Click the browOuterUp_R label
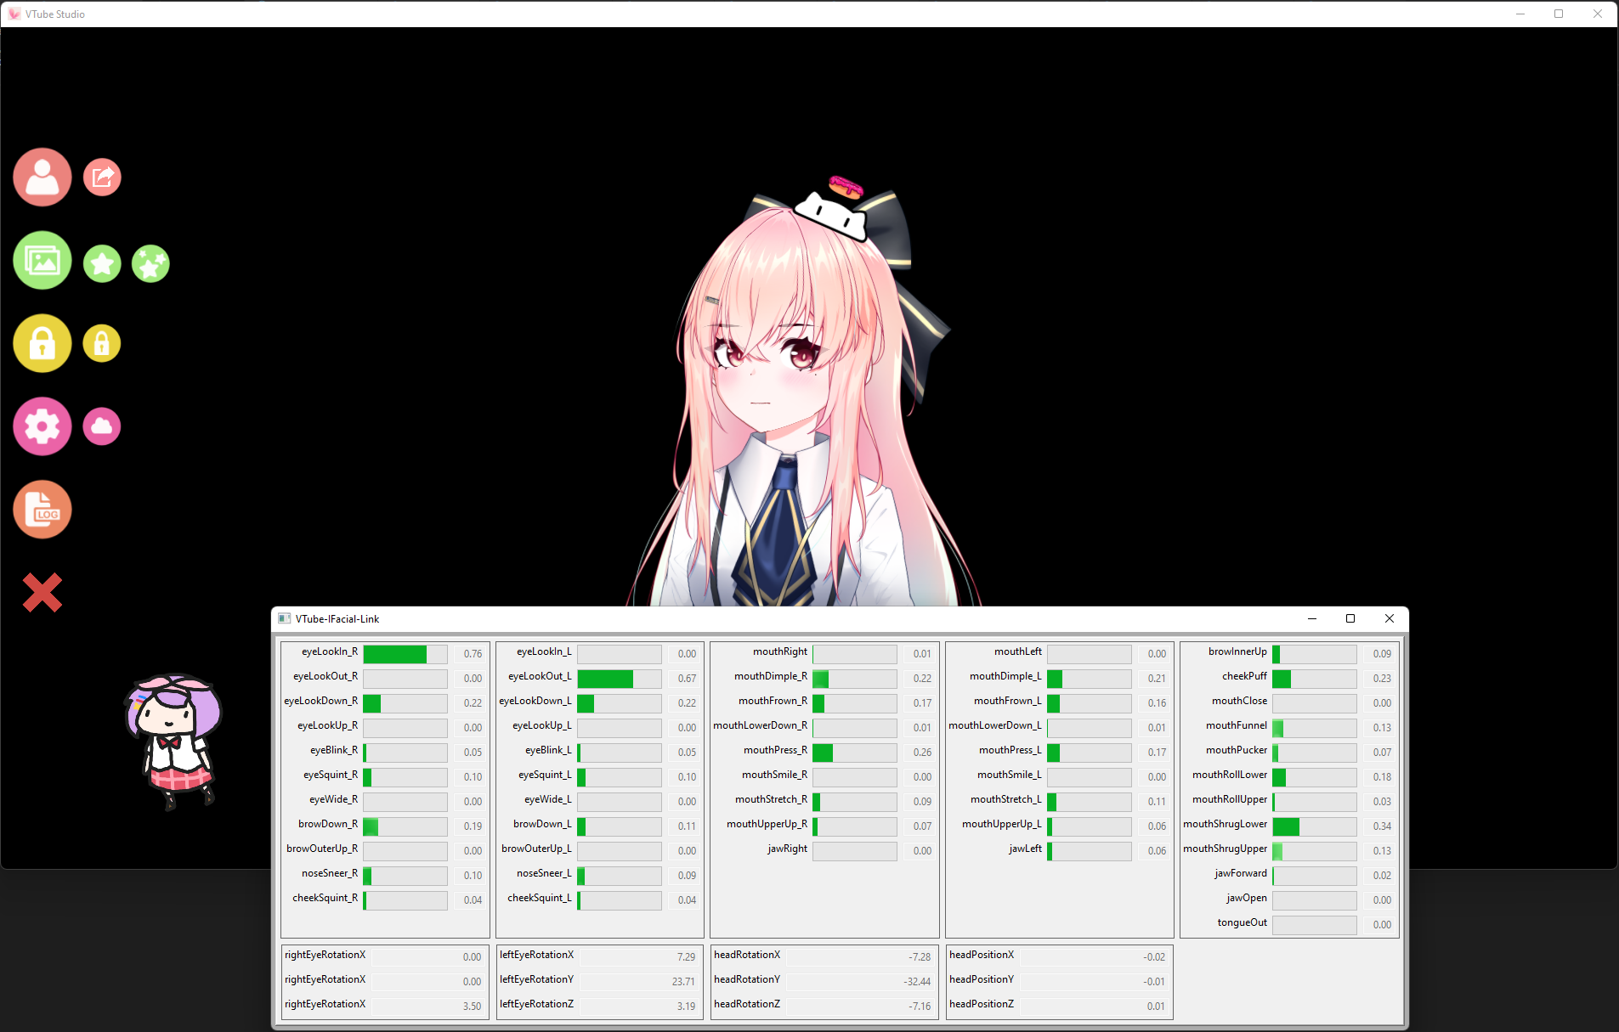 tap(322, 849)
